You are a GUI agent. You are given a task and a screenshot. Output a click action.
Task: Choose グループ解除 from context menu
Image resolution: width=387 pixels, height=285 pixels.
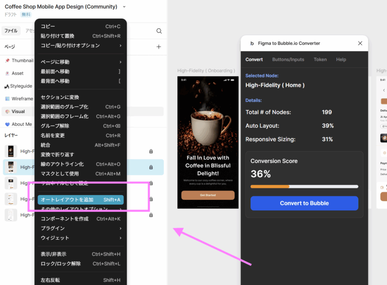[81, 126]
